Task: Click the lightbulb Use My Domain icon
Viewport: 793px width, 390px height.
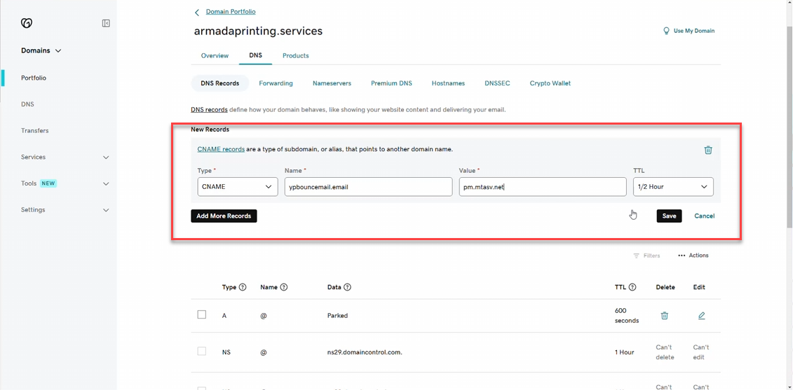Action: (667, 31)
